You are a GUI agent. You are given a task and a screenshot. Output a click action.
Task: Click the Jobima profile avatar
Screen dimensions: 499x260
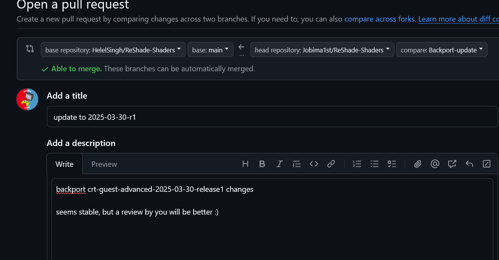[x=27, y=99]
